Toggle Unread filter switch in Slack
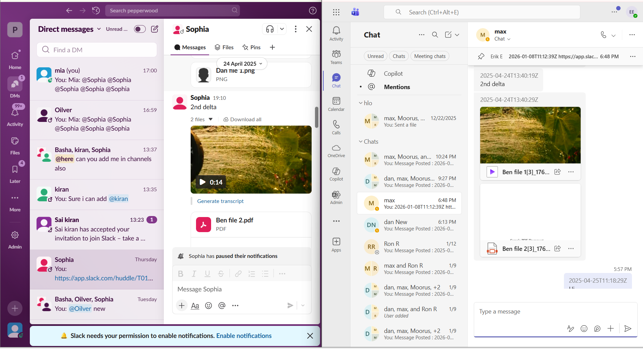The width and height of the screenshot is (643, 349). pos(140,29)
